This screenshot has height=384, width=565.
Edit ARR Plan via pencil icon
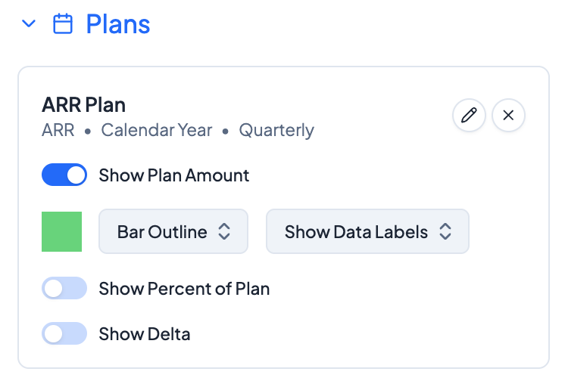469,116
